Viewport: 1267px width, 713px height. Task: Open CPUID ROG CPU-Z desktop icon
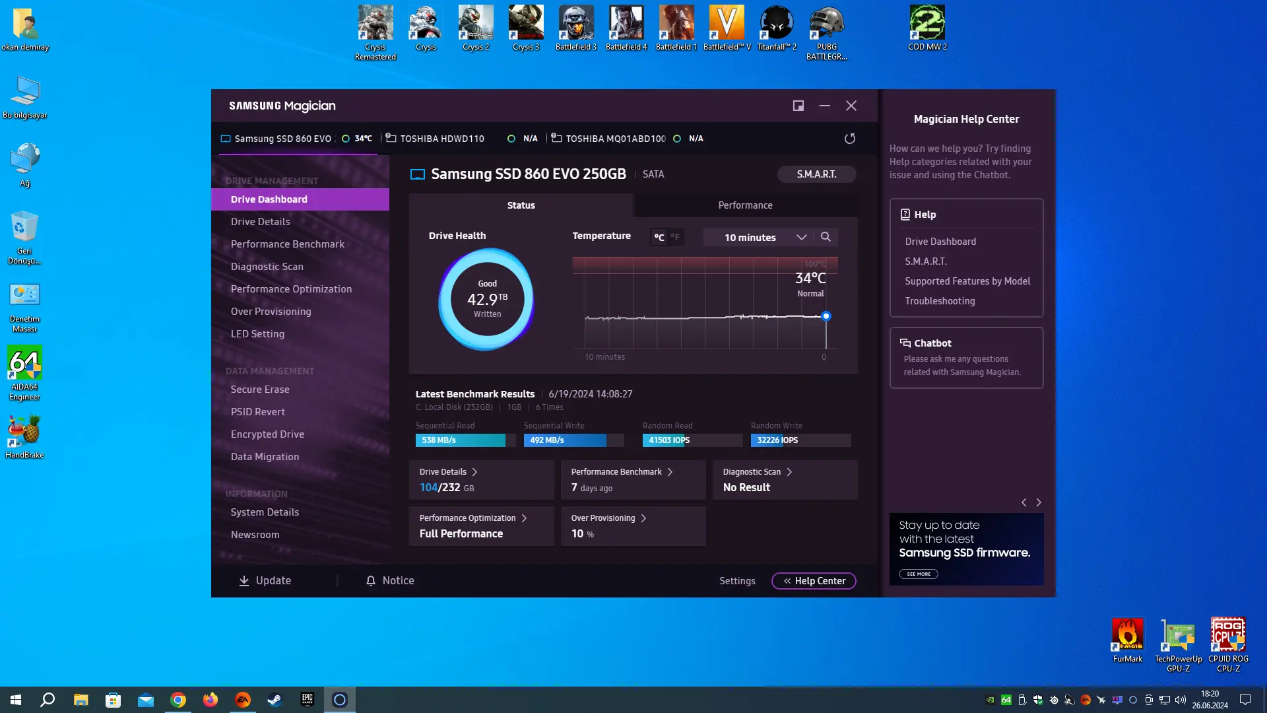pos(1229,645)
